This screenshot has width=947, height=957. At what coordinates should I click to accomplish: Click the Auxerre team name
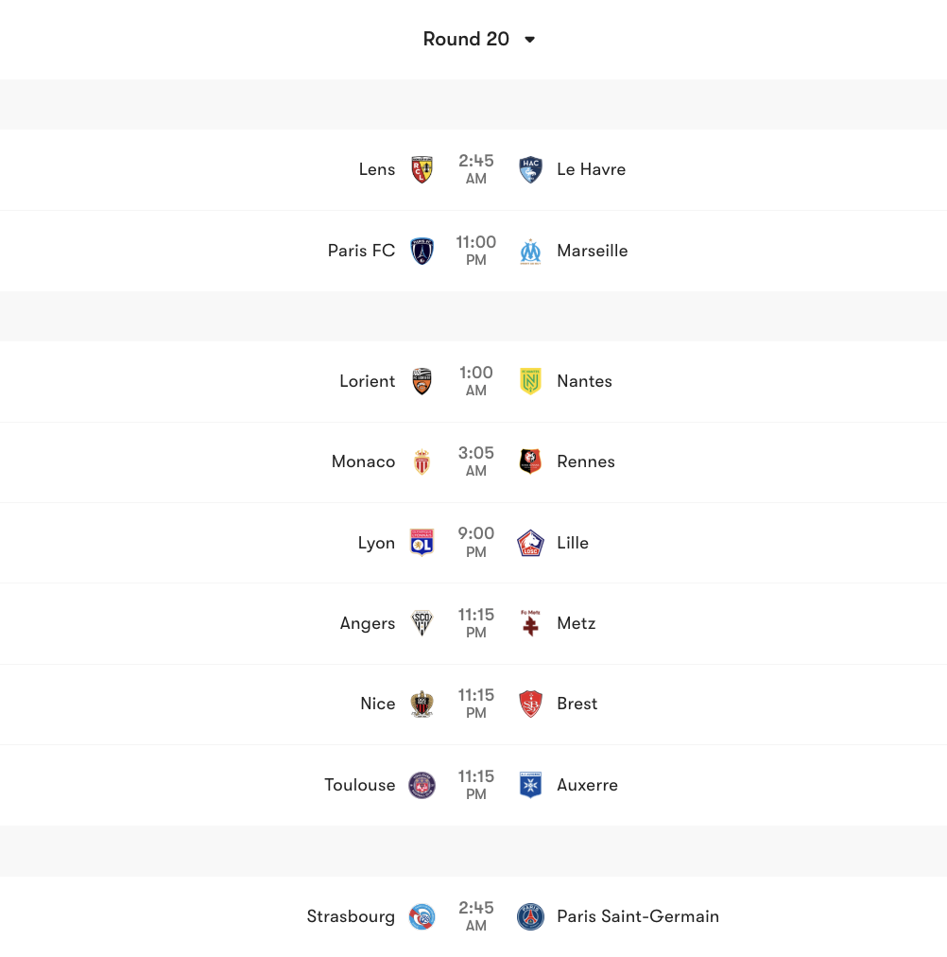[x=587, y=785]
